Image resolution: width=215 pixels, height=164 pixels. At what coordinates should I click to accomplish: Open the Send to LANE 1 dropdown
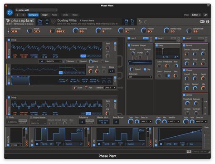(110, 88)
